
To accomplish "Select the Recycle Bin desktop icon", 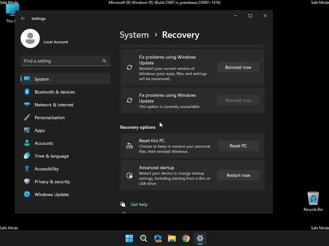I will [313, 201].
